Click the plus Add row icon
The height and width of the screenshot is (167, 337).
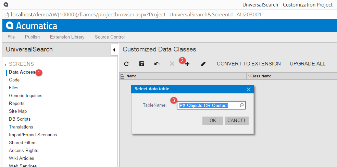[187, 64]
